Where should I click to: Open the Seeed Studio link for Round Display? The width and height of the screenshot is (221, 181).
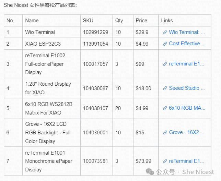coord(187,88)
